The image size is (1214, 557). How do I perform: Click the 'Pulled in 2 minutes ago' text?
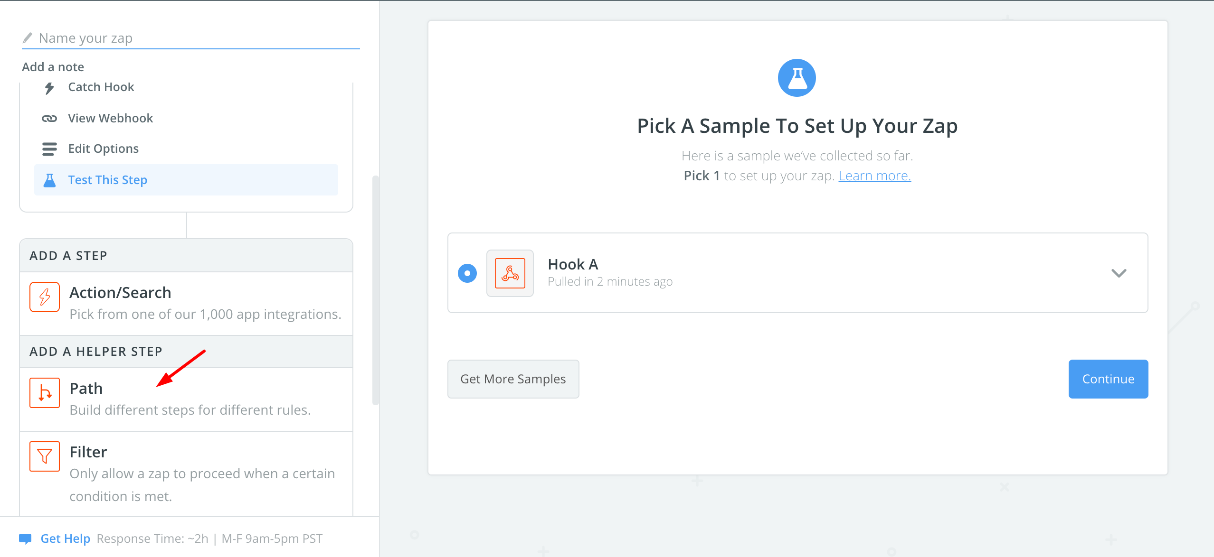[610, 282]
